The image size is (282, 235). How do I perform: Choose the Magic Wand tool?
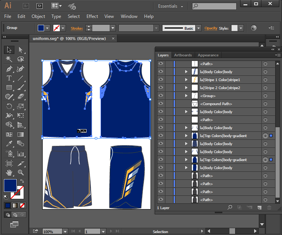click(9, 59)
